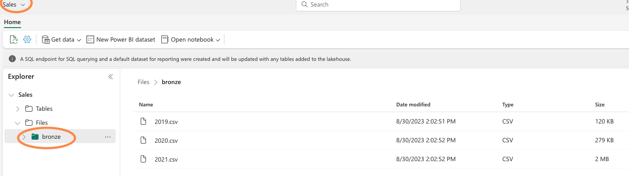Open the 2021.csv file
The image size is (629, 176).
click(166, 159)
